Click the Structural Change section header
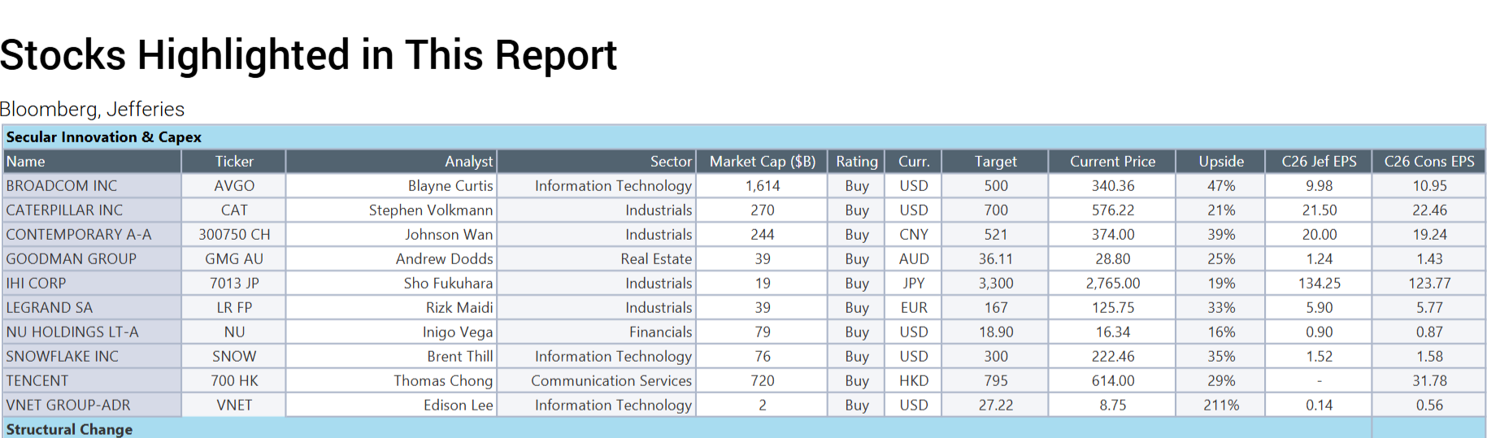 70,429
